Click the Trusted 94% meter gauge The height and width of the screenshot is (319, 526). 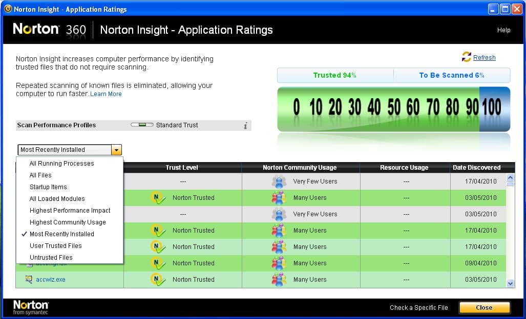[393, 109]
